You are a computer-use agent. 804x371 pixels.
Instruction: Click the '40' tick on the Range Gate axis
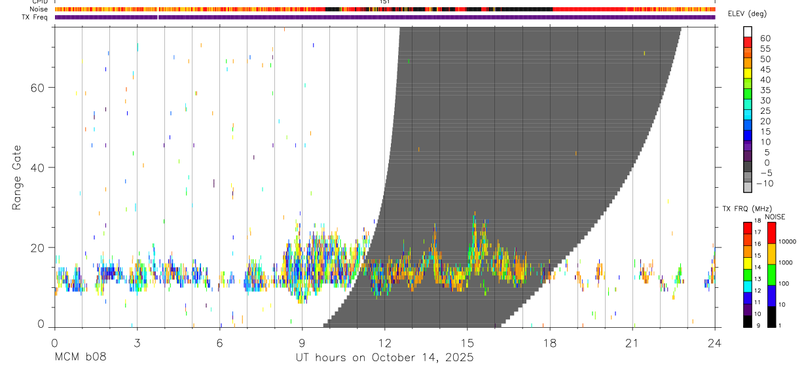[38, 168]
